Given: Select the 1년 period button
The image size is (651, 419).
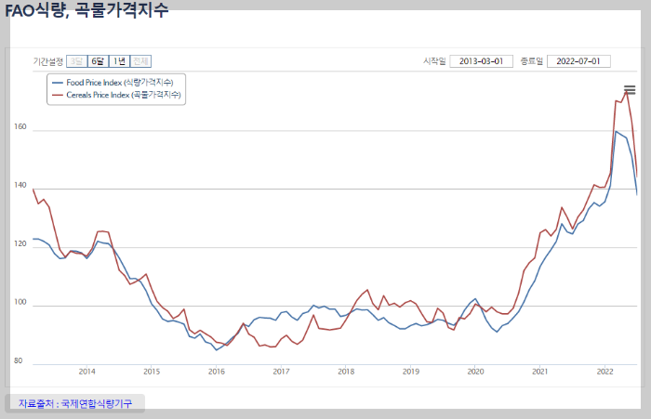Looking at the screenshot, I should click(120, 61).
